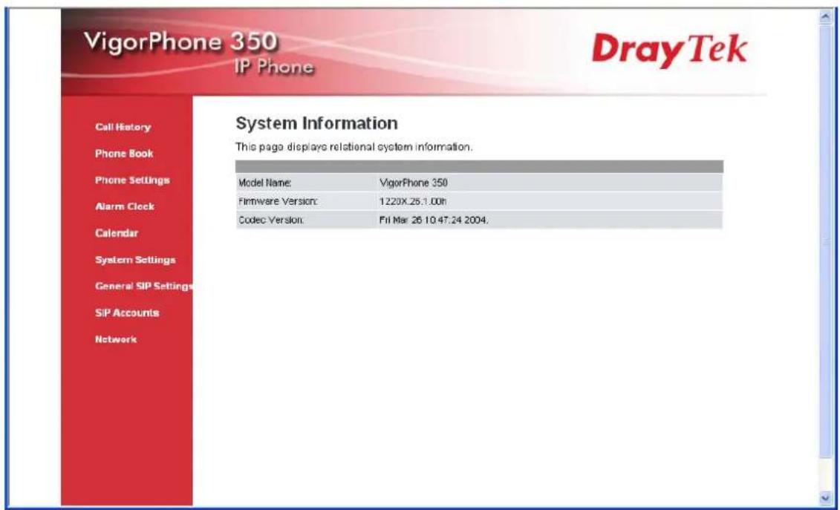Select the 'VigorPhone 350' model value
This screenshot has height=510, width=840.
point(413,183)
